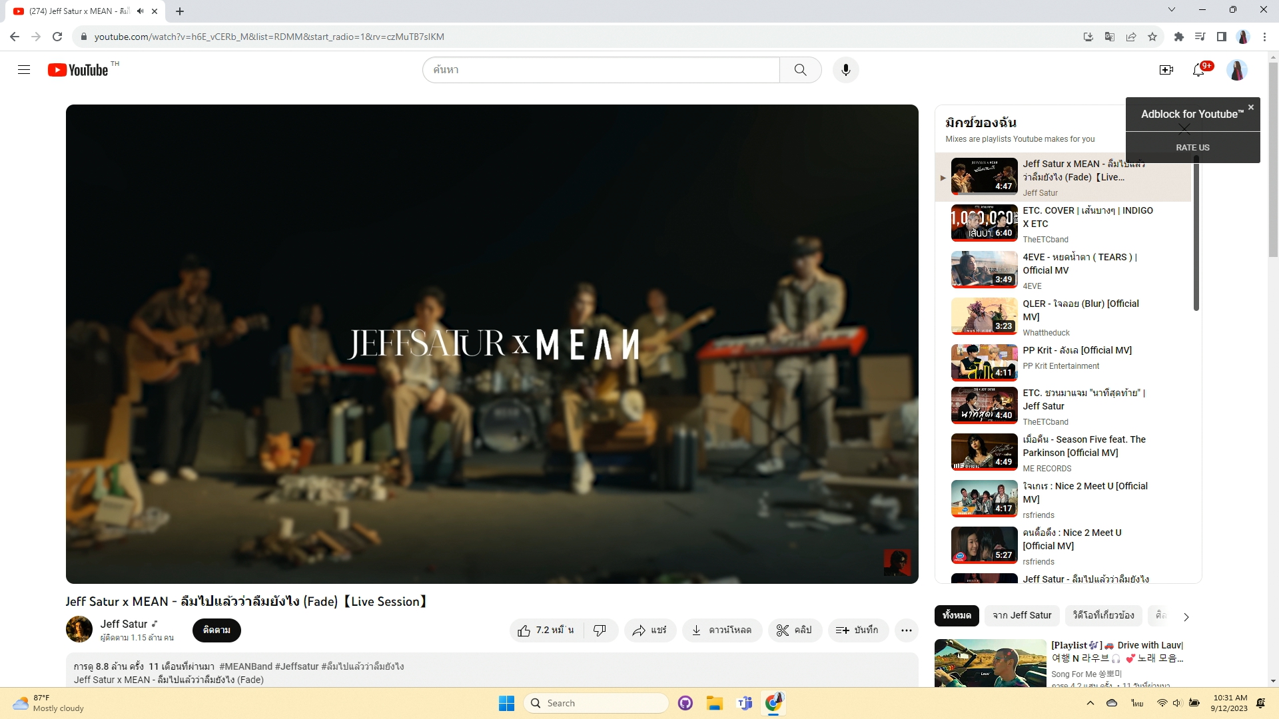Screen dimensions: 1279x719
Task: Open the Windows Start menu
Action: point(506,703)
